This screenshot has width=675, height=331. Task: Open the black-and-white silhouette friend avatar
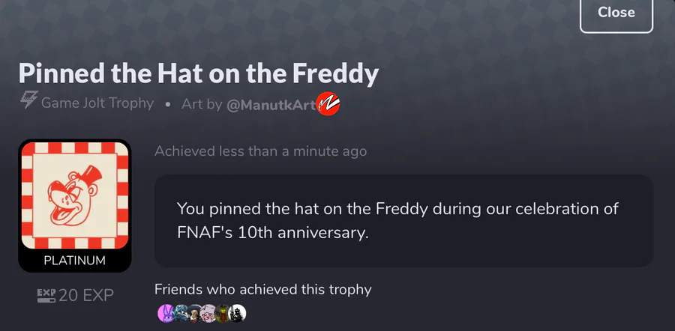[x=237, y=313]
